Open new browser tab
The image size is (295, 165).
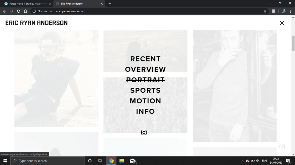(110, 4)
